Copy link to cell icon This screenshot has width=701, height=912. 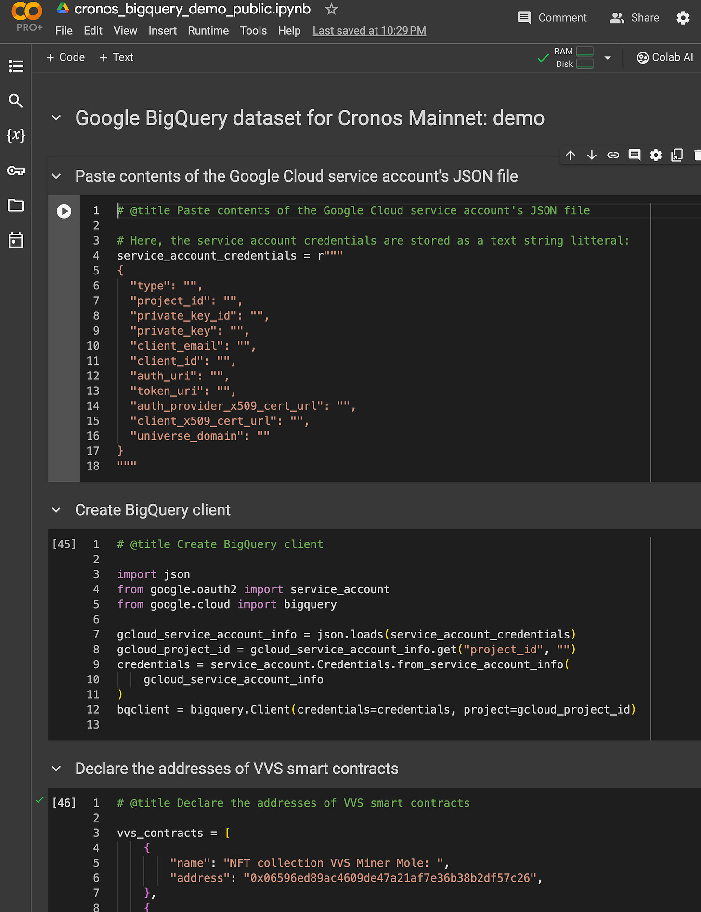click(613, 155)
